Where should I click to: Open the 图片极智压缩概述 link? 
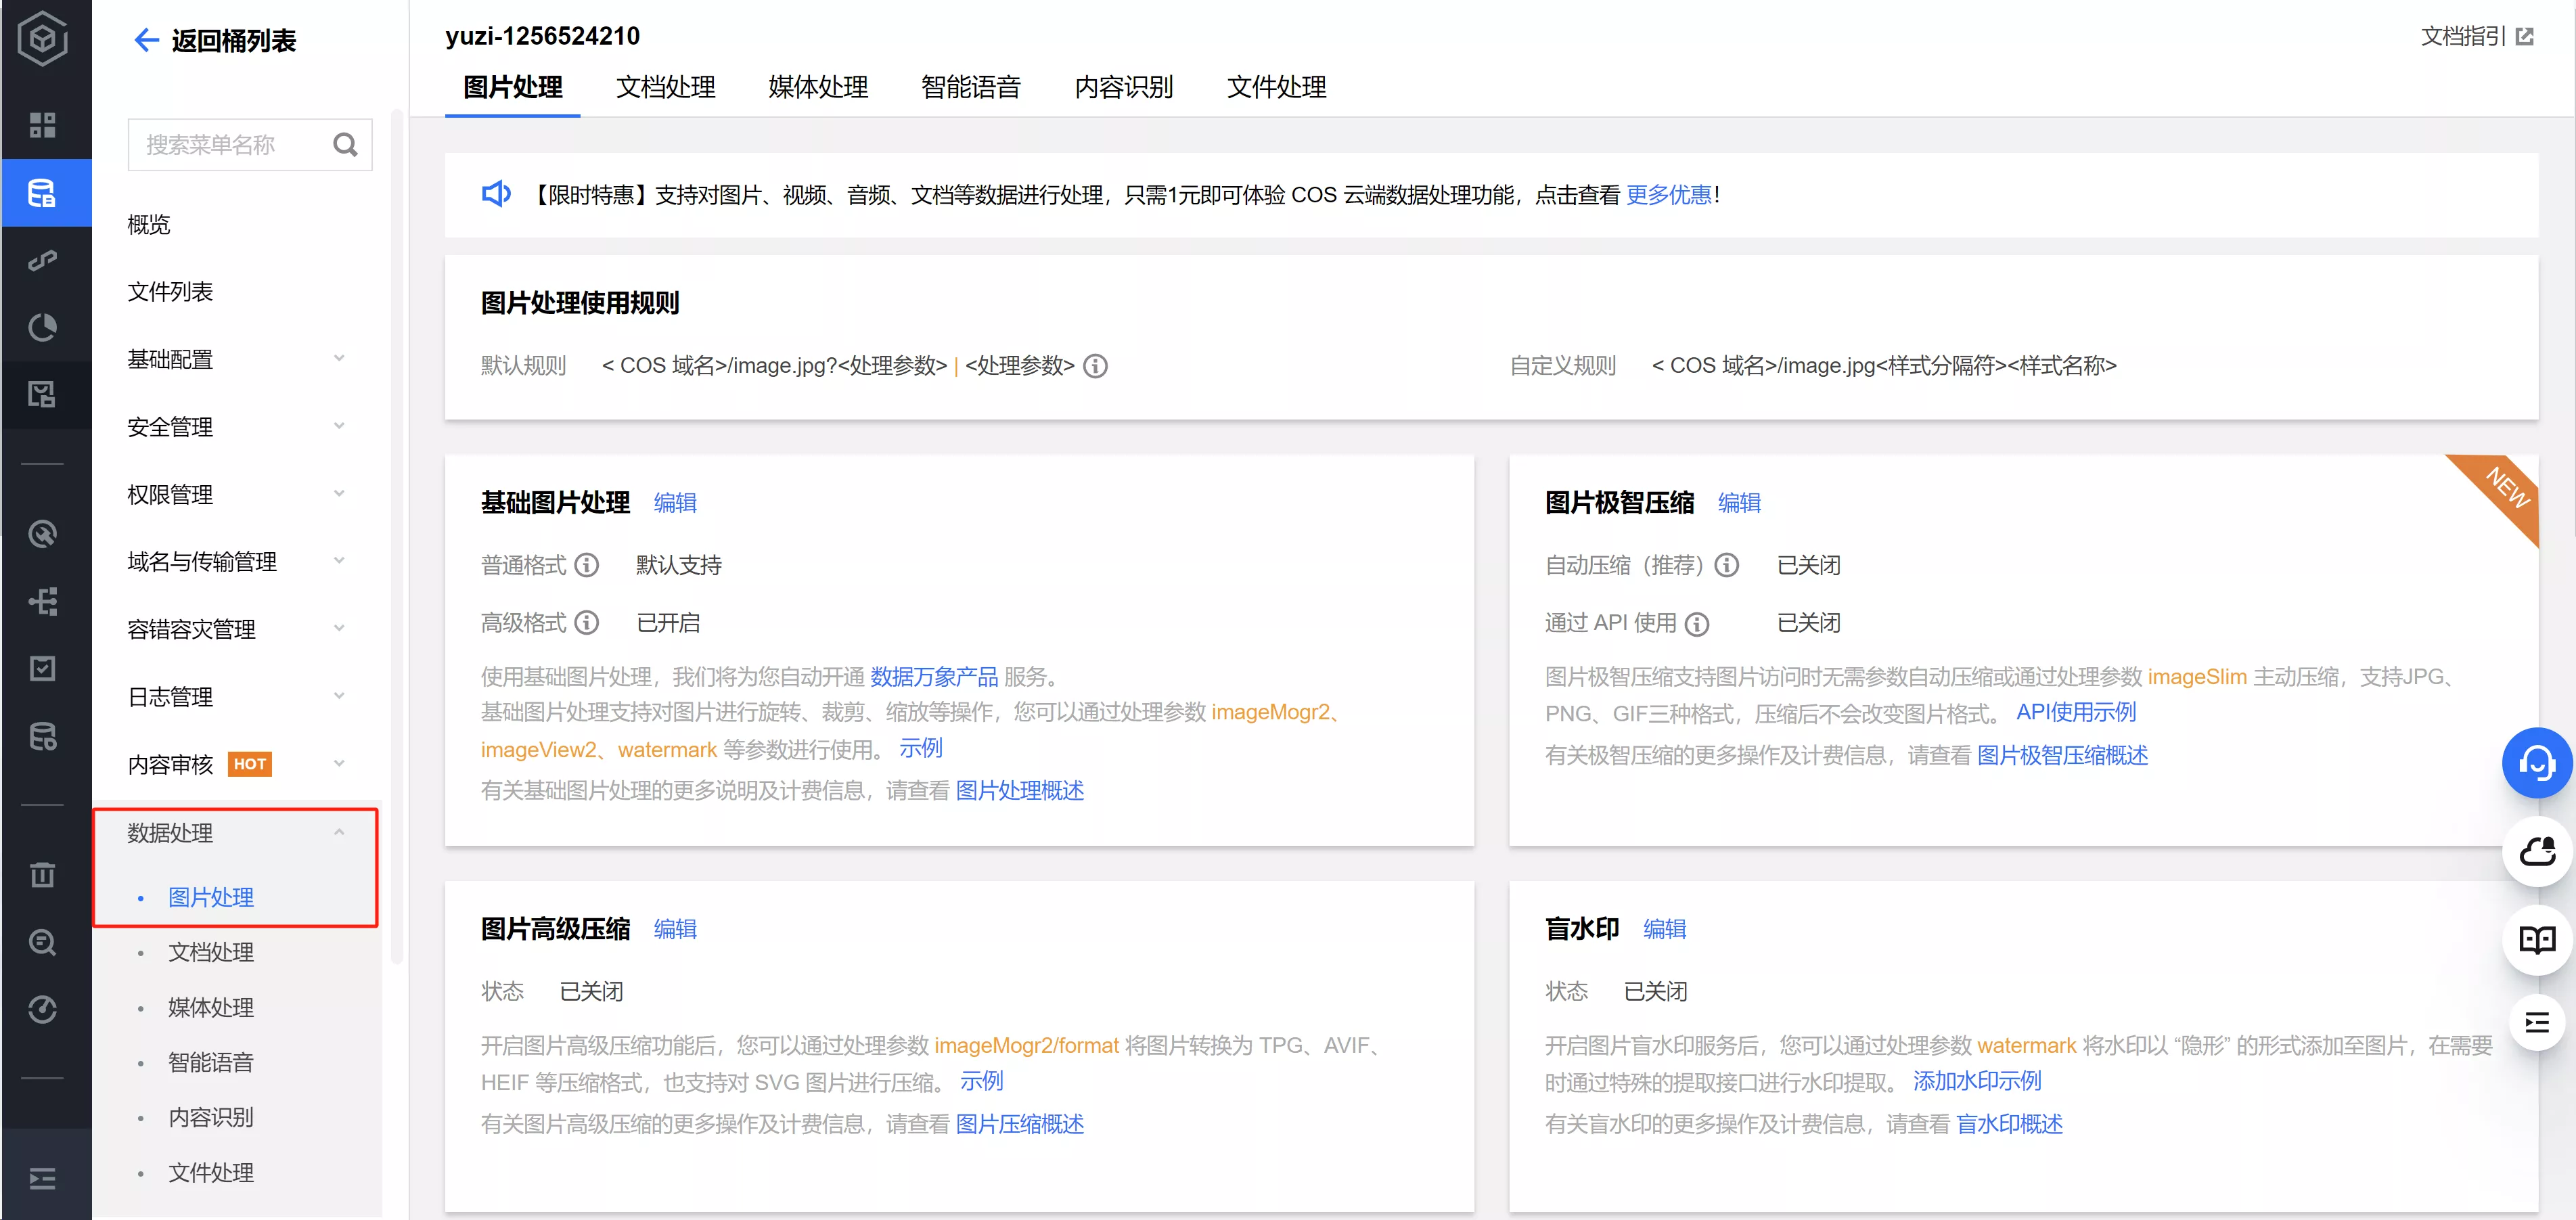click(x=2062, y=756)
